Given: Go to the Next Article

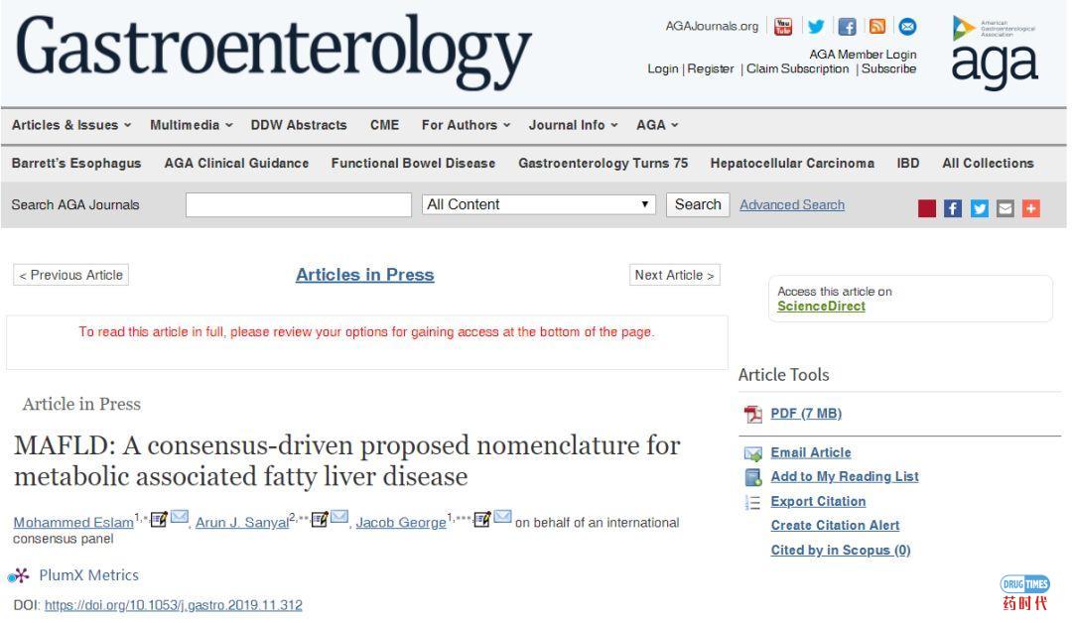Looking at the screenshot, I should 674,275.
